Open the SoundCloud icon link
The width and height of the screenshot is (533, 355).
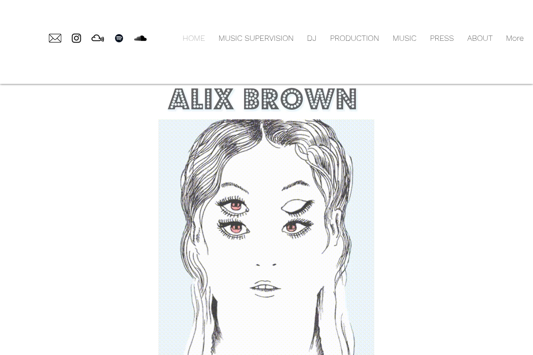(140, 38)
